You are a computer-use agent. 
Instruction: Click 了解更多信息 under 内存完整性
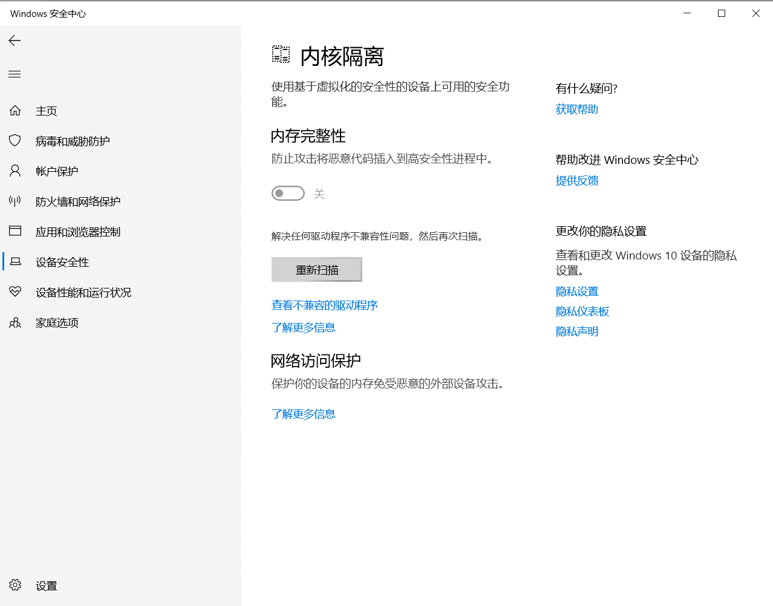click(304, 328)
